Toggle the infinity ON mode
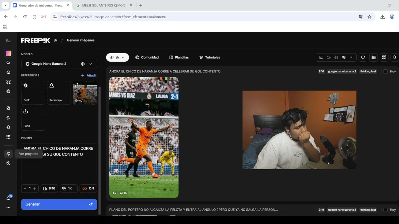This screenshot has width=399, height=224. 88,189
